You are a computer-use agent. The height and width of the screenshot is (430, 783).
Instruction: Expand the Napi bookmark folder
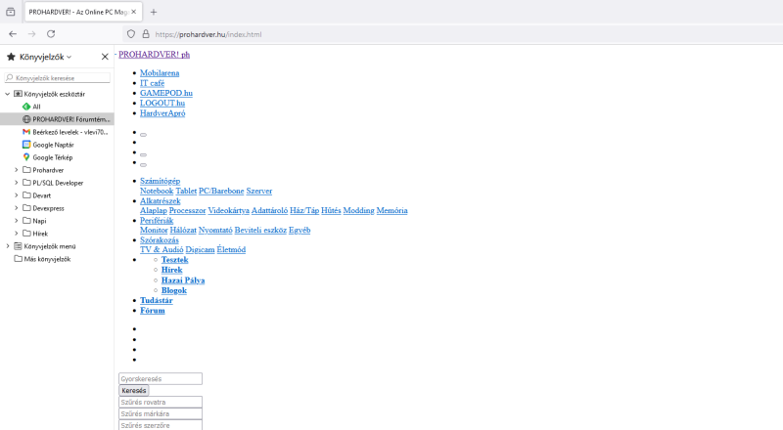coord(17,221)
